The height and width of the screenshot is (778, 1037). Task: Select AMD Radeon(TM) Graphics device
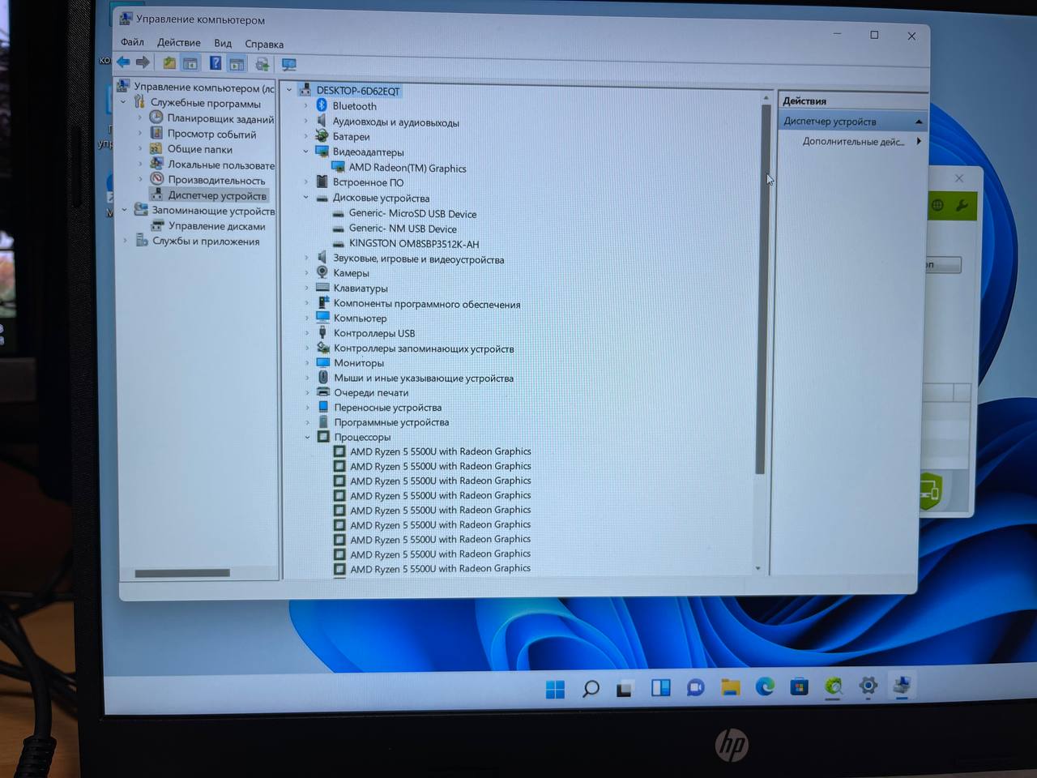point(408,168)
